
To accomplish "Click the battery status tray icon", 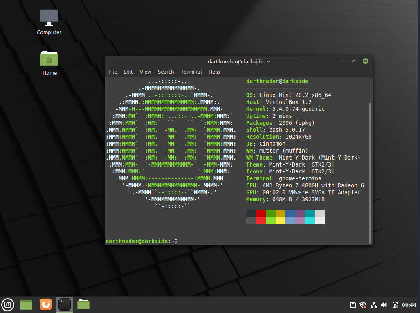I will pyautogui.click(x=395, y=305).
